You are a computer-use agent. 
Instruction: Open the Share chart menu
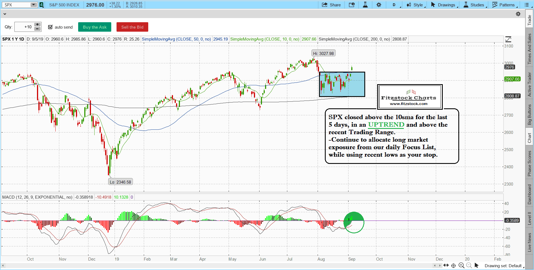pyautogui.click(x=331, y=5)
